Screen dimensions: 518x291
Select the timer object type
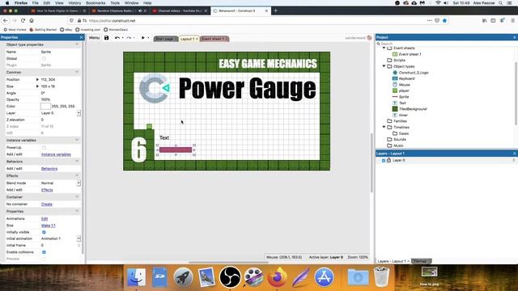pos(403,115)
